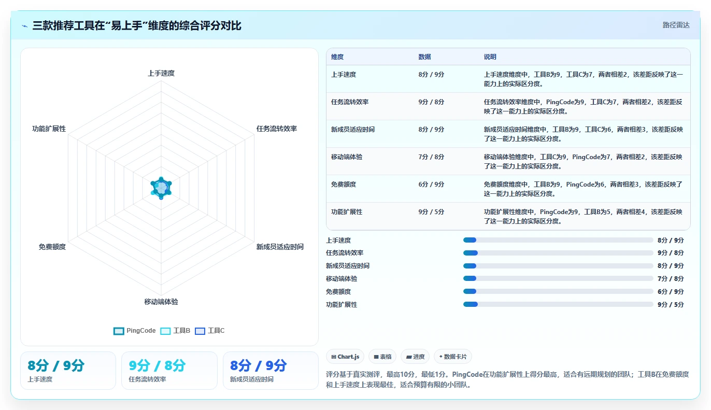Click table value 6分 / 9分

point(431,185)
